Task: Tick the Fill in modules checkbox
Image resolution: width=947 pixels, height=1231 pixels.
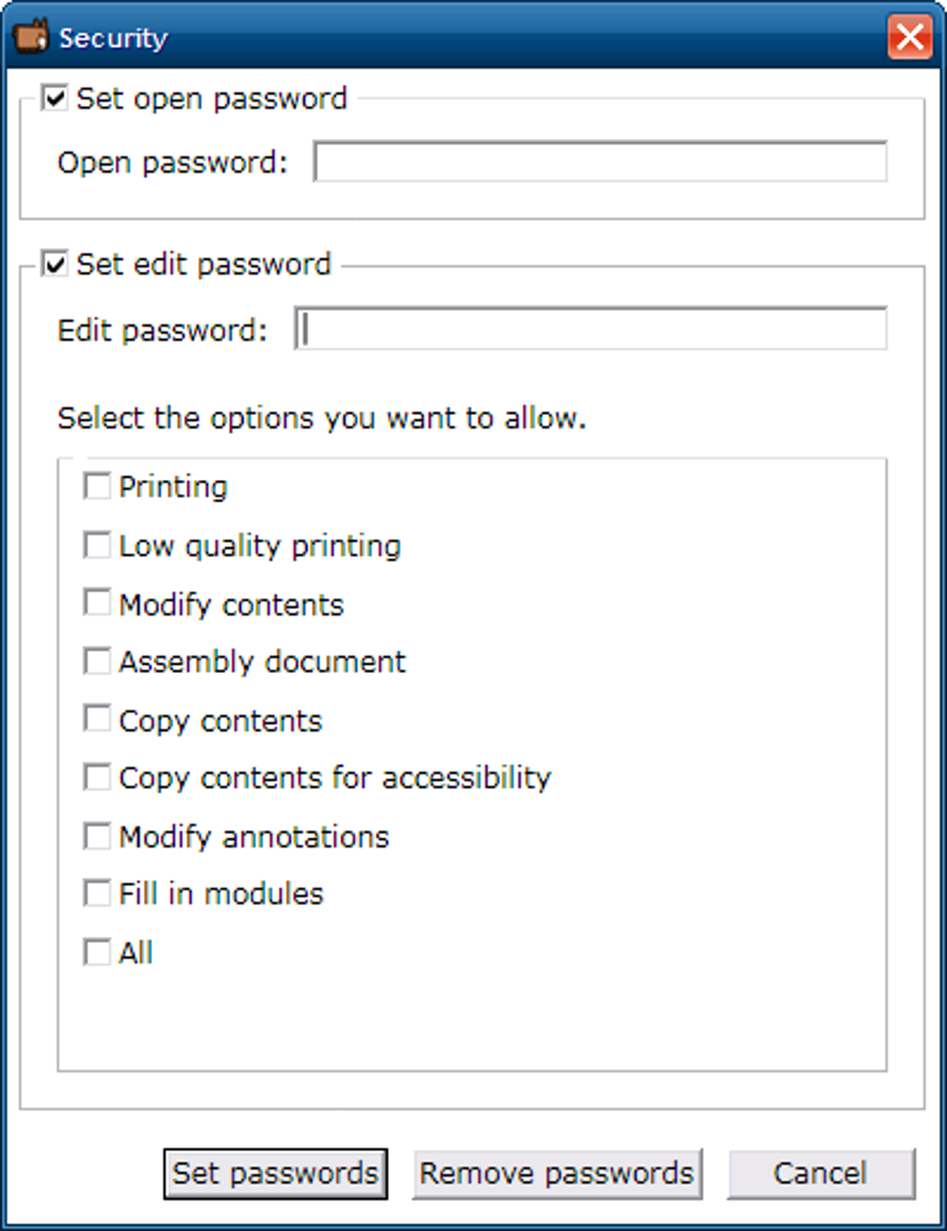Action: coord(97,893)
